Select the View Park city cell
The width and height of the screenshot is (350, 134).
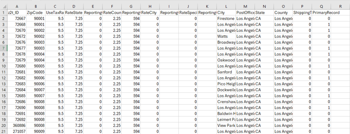226,125
